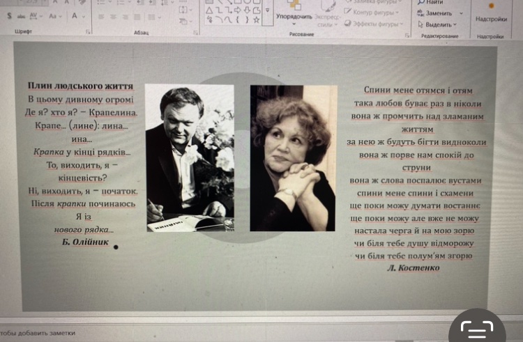Select the elbow arrow connector shape

(228, 10)
